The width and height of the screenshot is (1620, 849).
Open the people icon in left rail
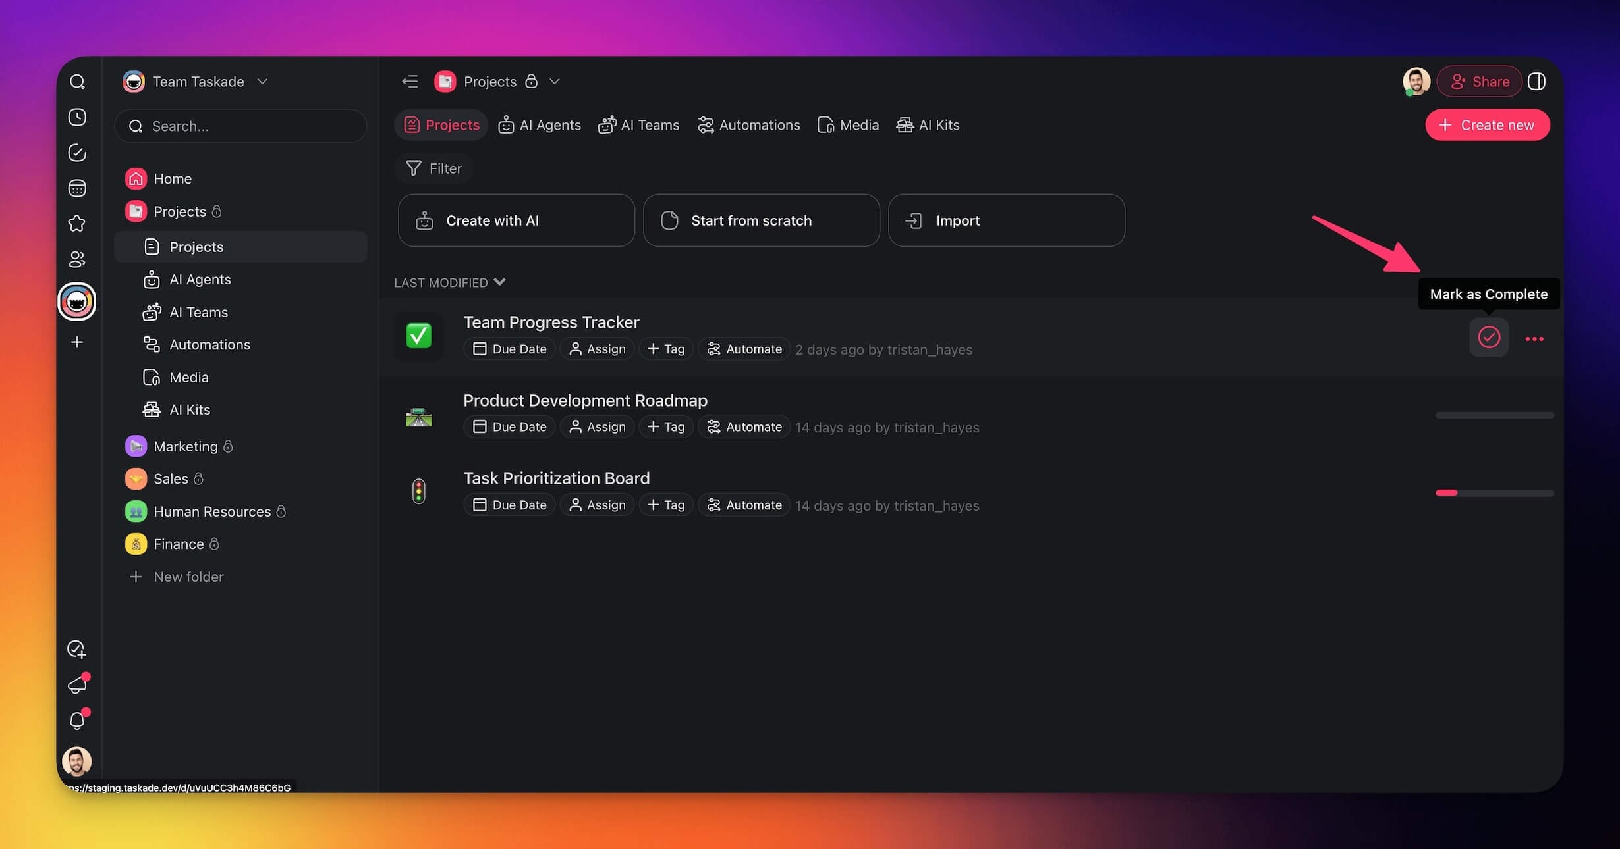point(77,259)
